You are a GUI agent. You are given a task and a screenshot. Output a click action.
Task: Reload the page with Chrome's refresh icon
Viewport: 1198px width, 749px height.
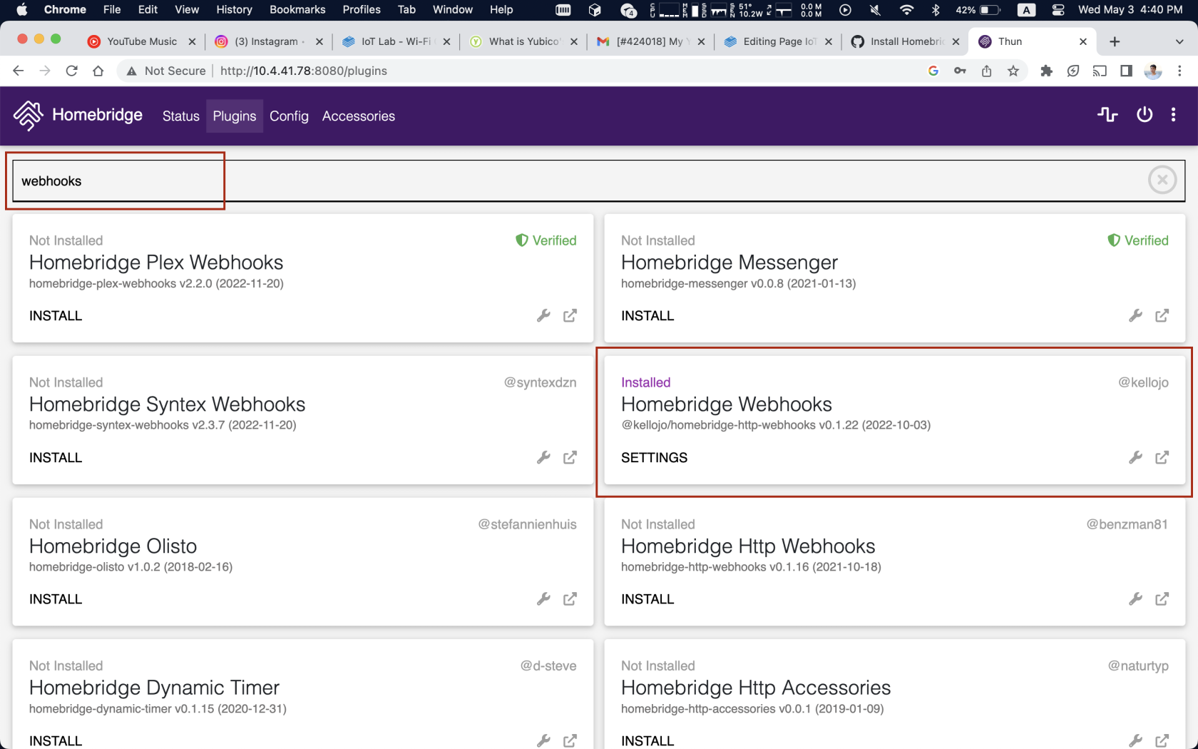[71, 71]
